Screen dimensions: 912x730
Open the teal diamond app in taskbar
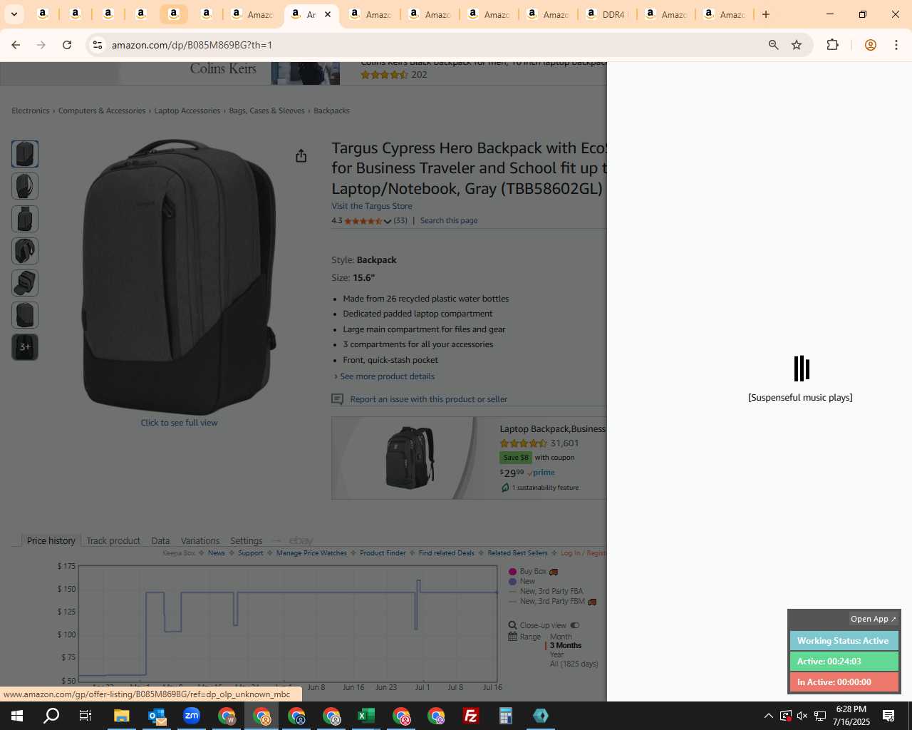pyautogui.click(x=541, y=716)
